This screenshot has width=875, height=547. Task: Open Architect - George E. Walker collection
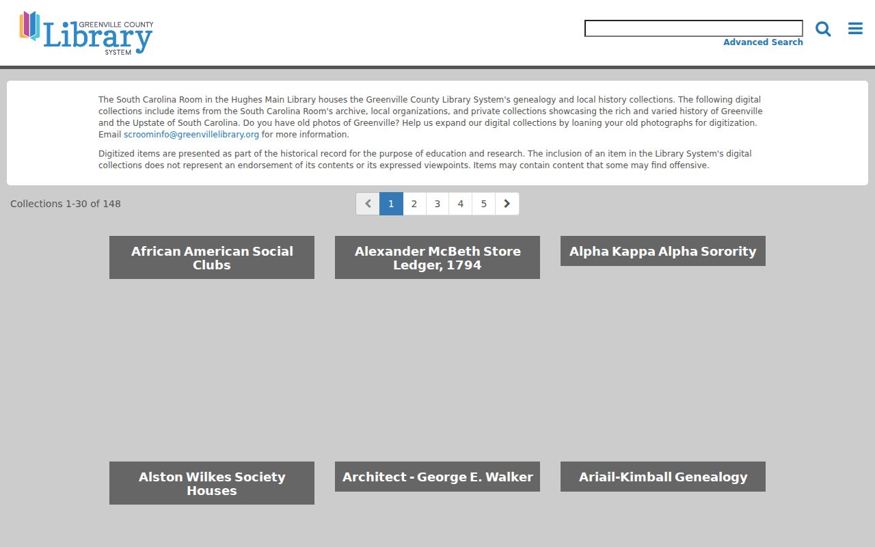437,477
